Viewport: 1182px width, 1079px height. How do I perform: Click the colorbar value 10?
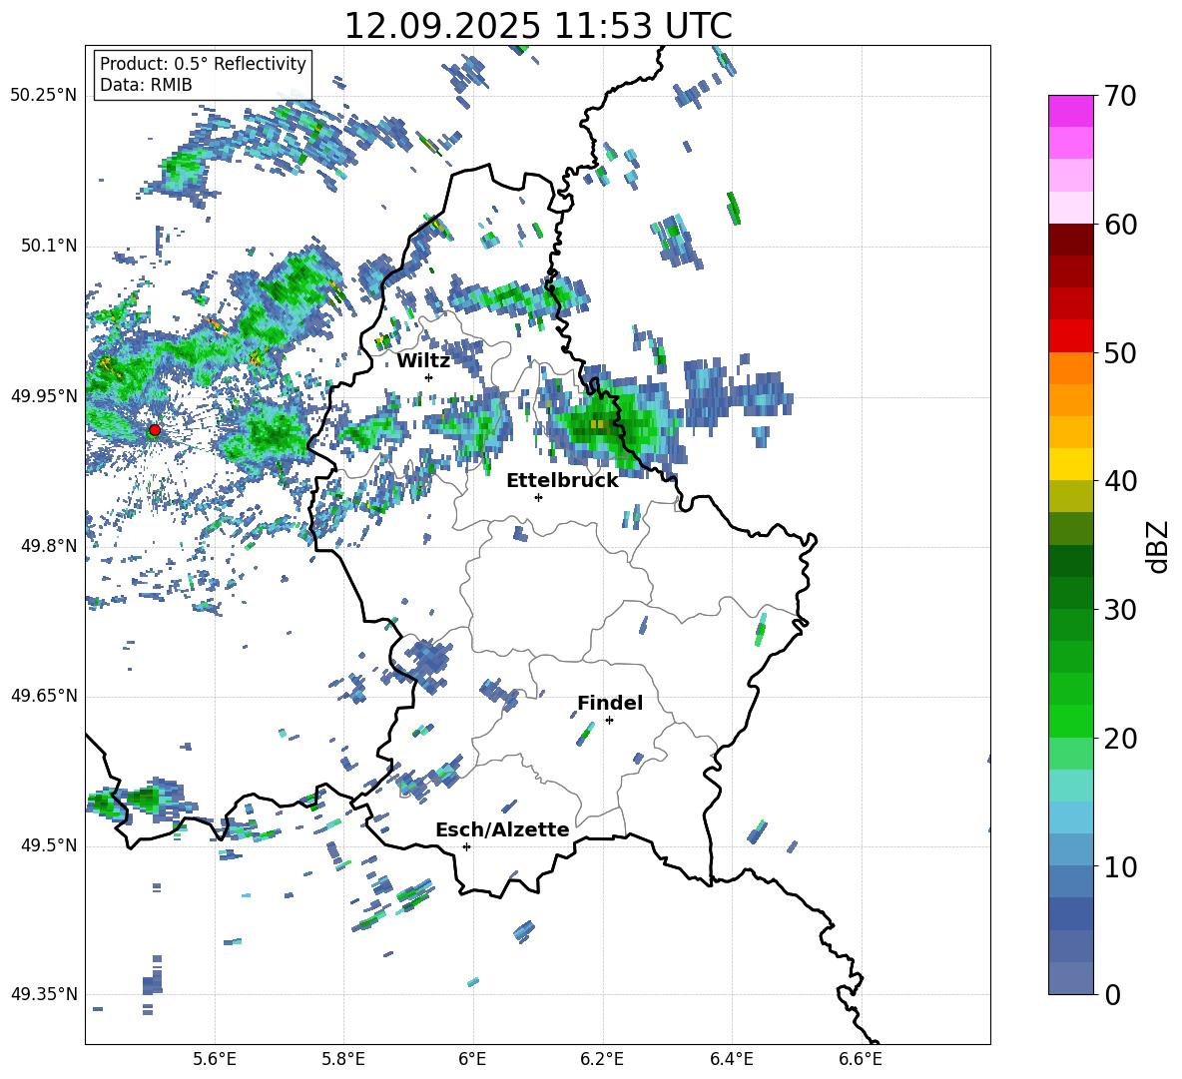[1120, 866]
